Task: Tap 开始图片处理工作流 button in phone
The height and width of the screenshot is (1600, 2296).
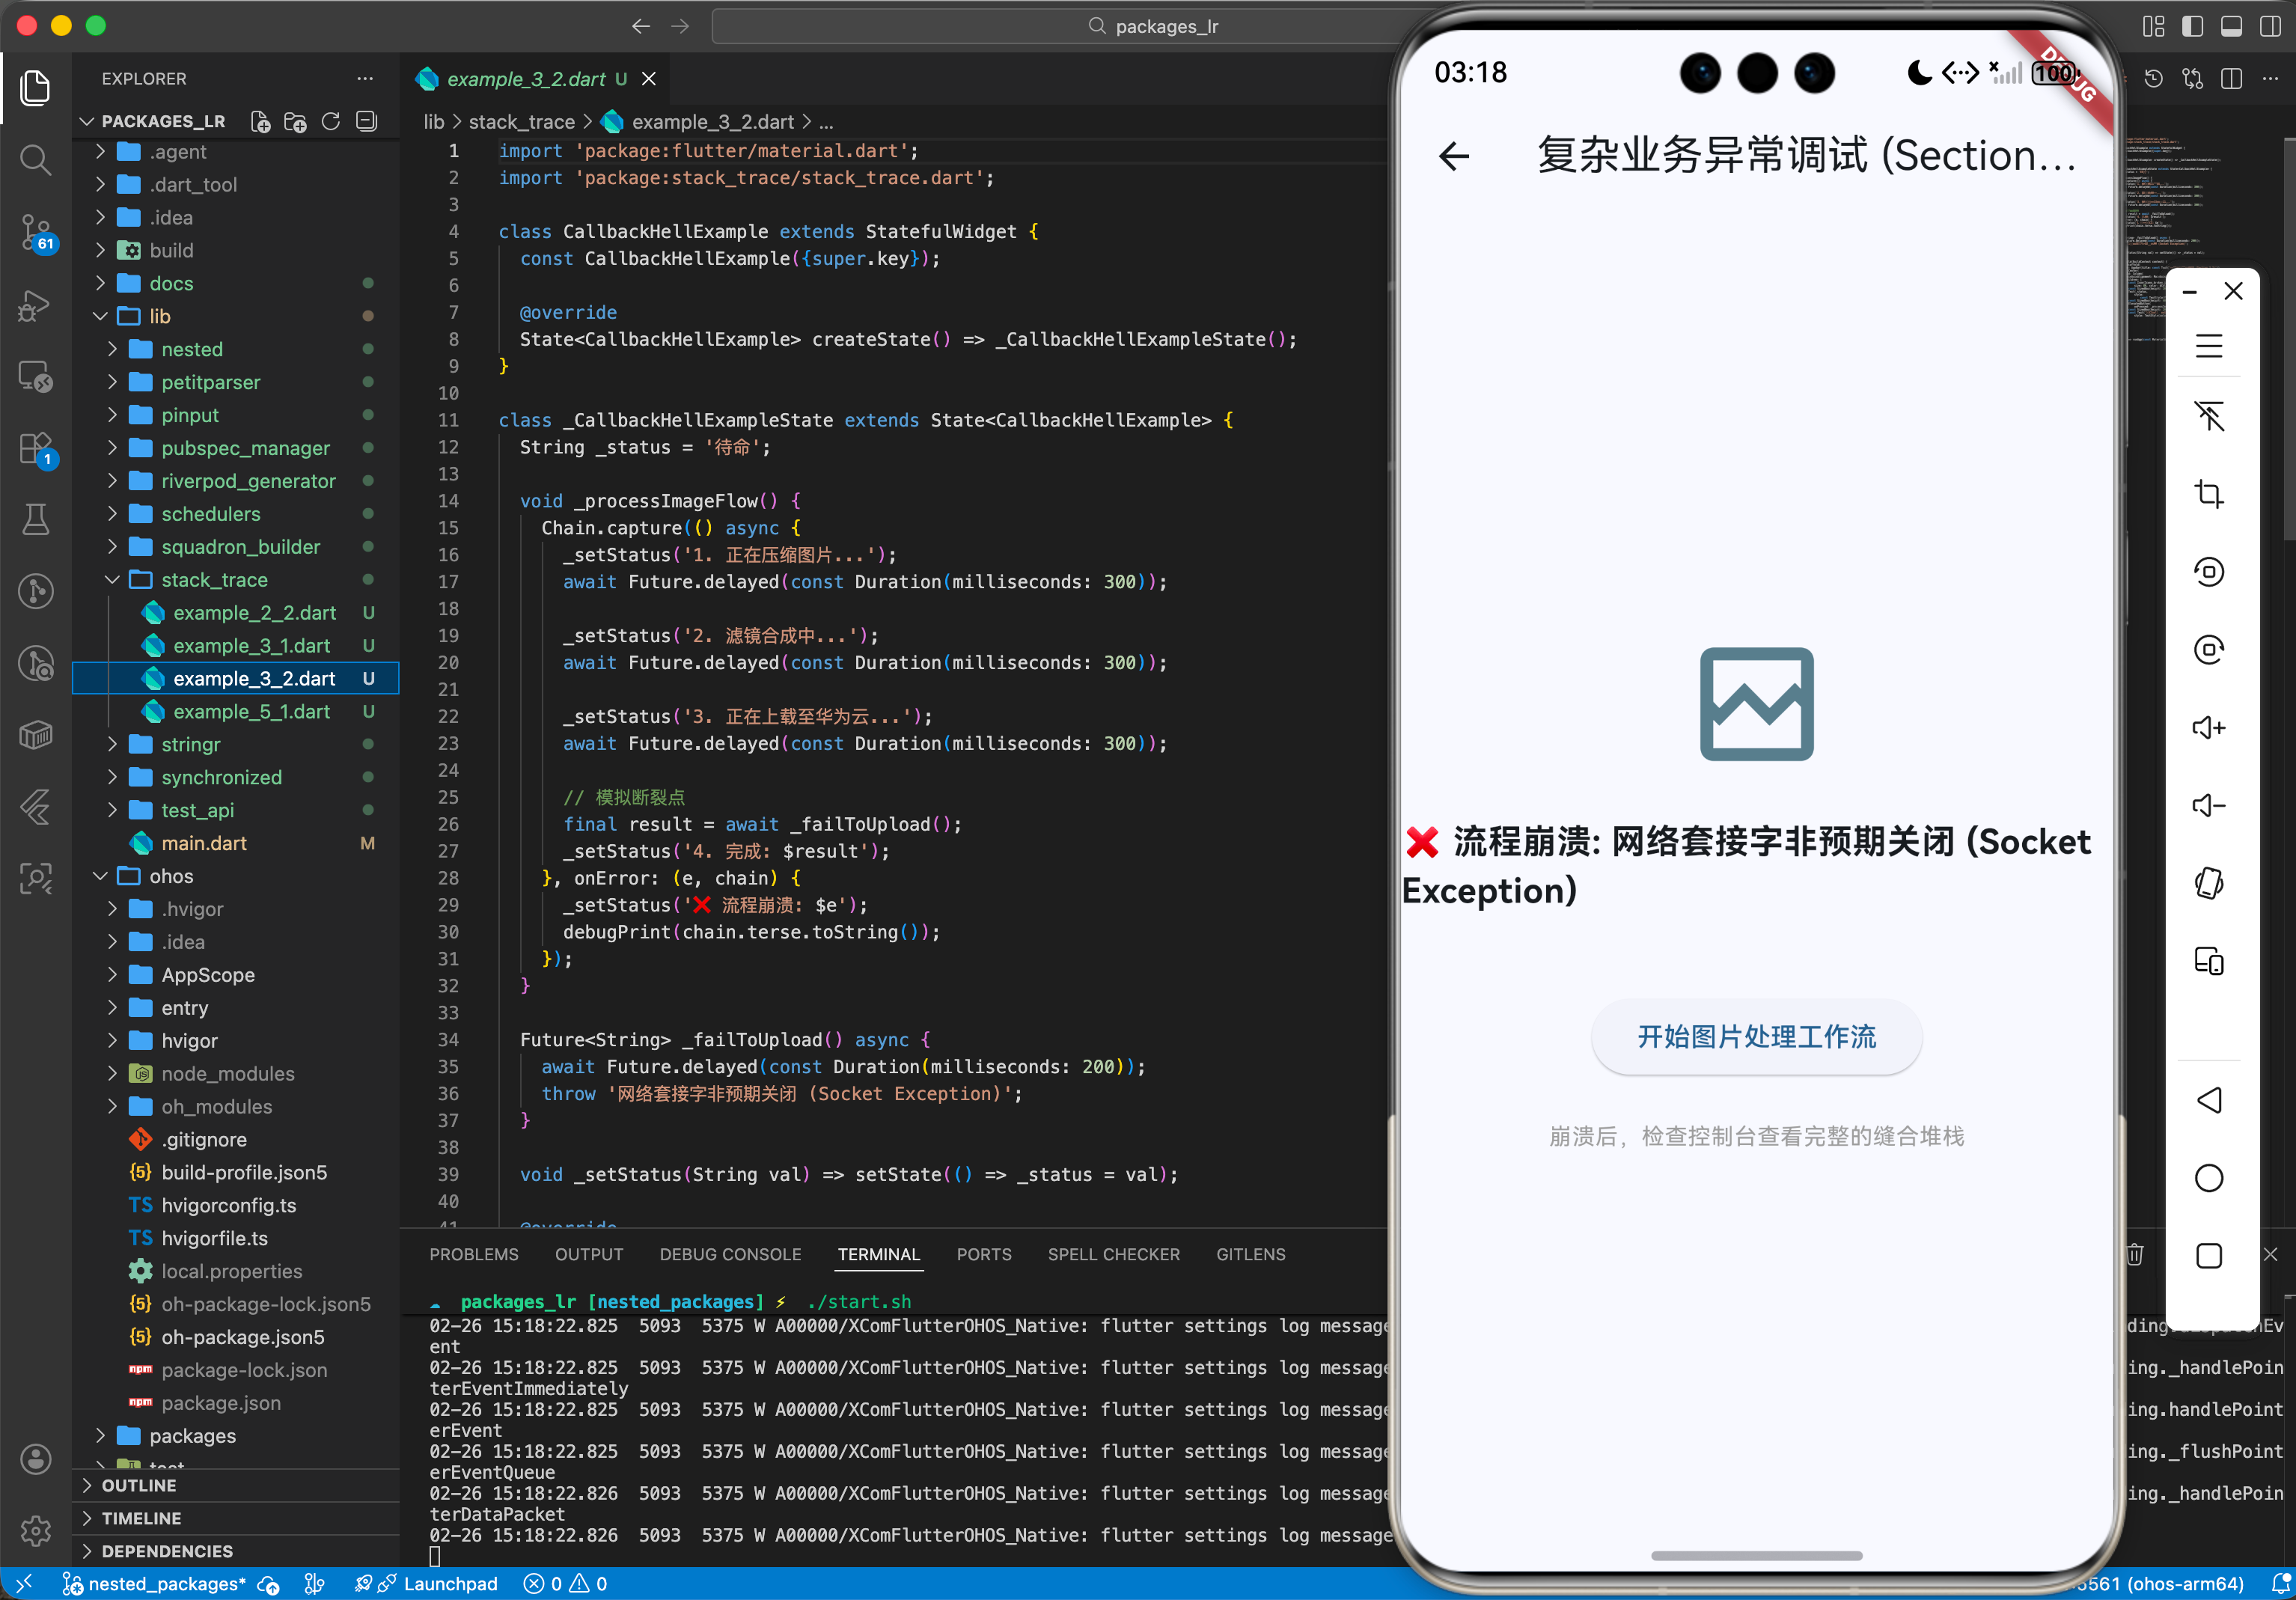Action: pyautogui.click(x=1756, y=1037)
